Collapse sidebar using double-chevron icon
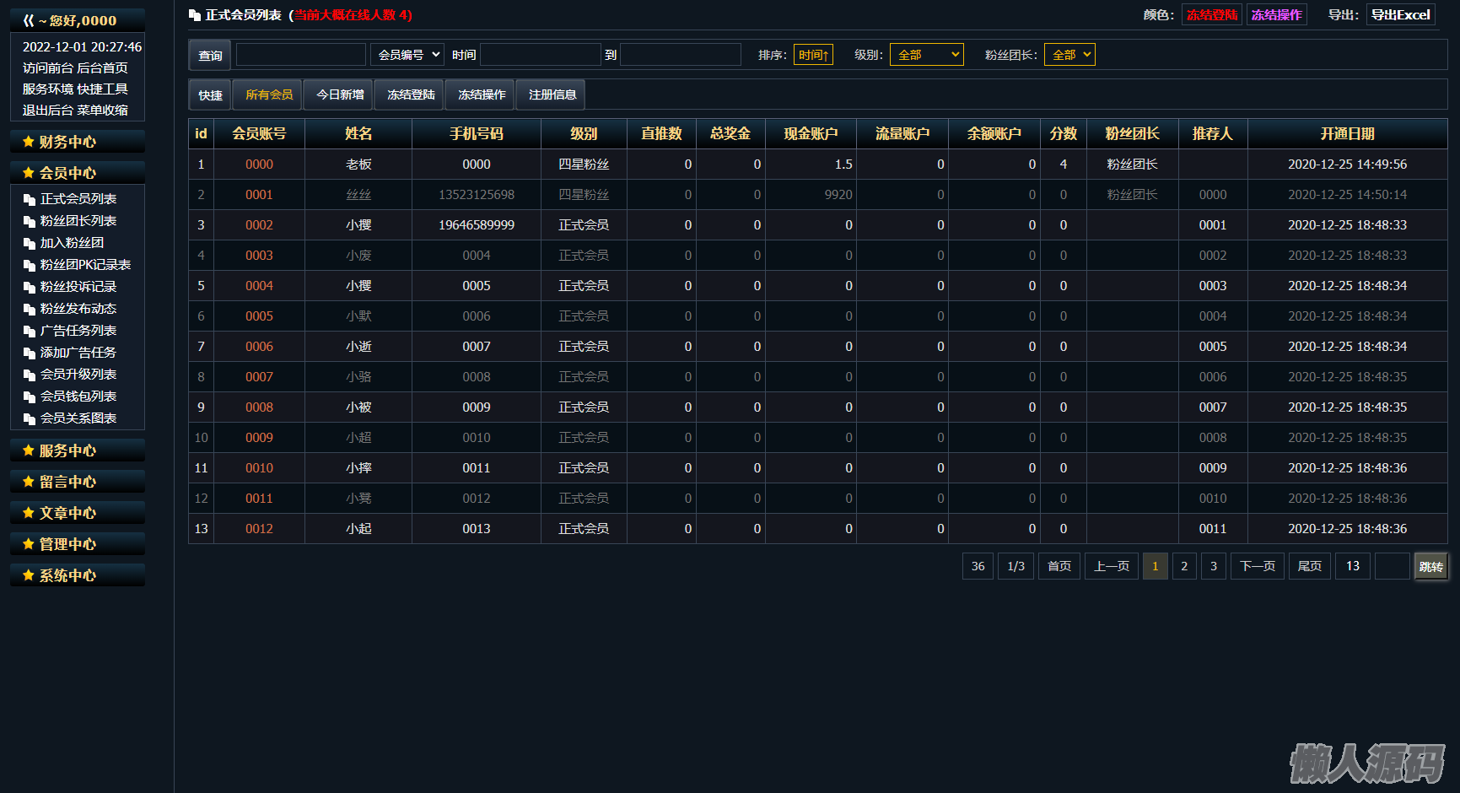Screen dimensions: 1460x793 (29, 20)
